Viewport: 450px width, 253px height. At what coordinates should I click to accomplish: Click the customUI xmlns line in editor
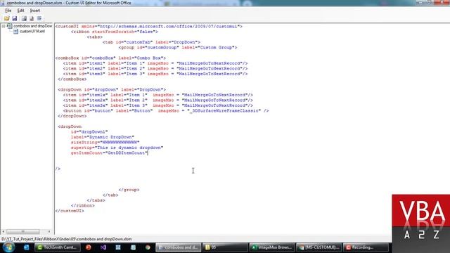tap(148, 27)
